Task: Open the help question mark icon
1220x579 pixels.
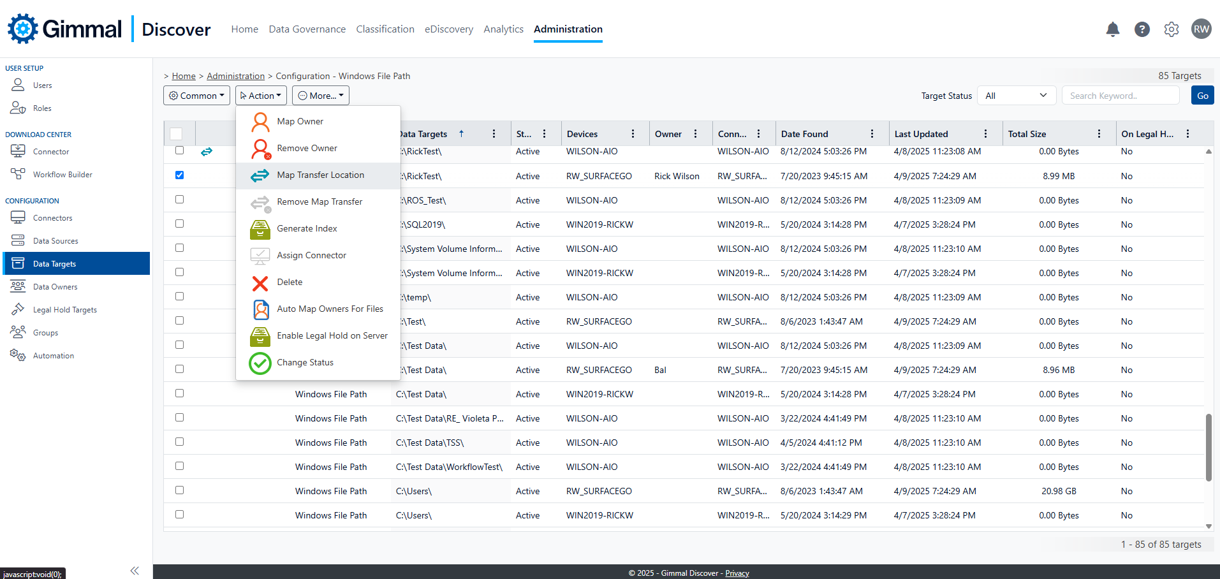Action: pyautogui.click(x=1142, y=29)
